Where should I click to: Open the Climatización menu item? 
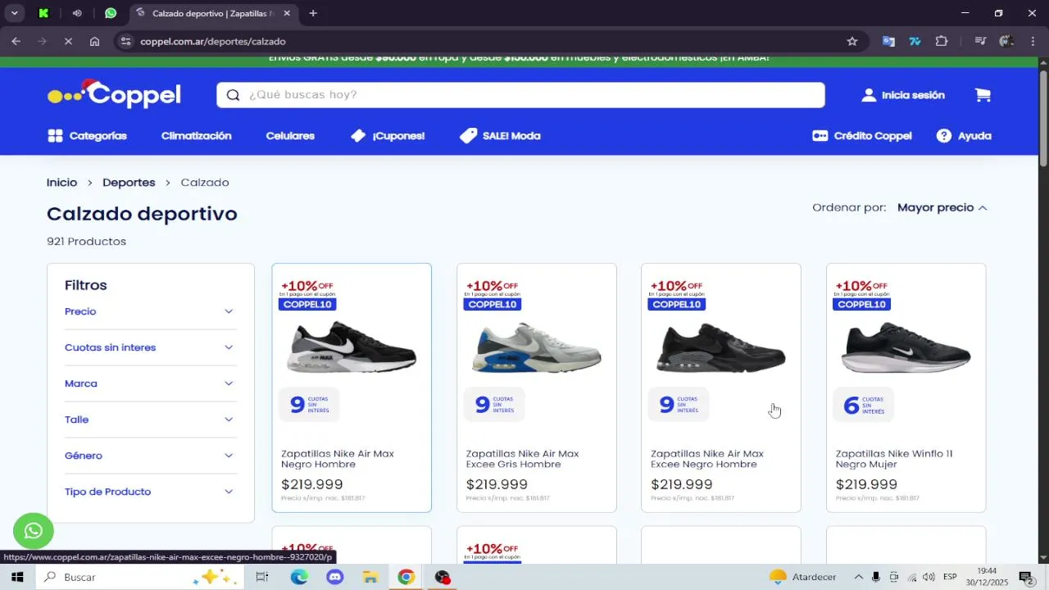(197, 136)
